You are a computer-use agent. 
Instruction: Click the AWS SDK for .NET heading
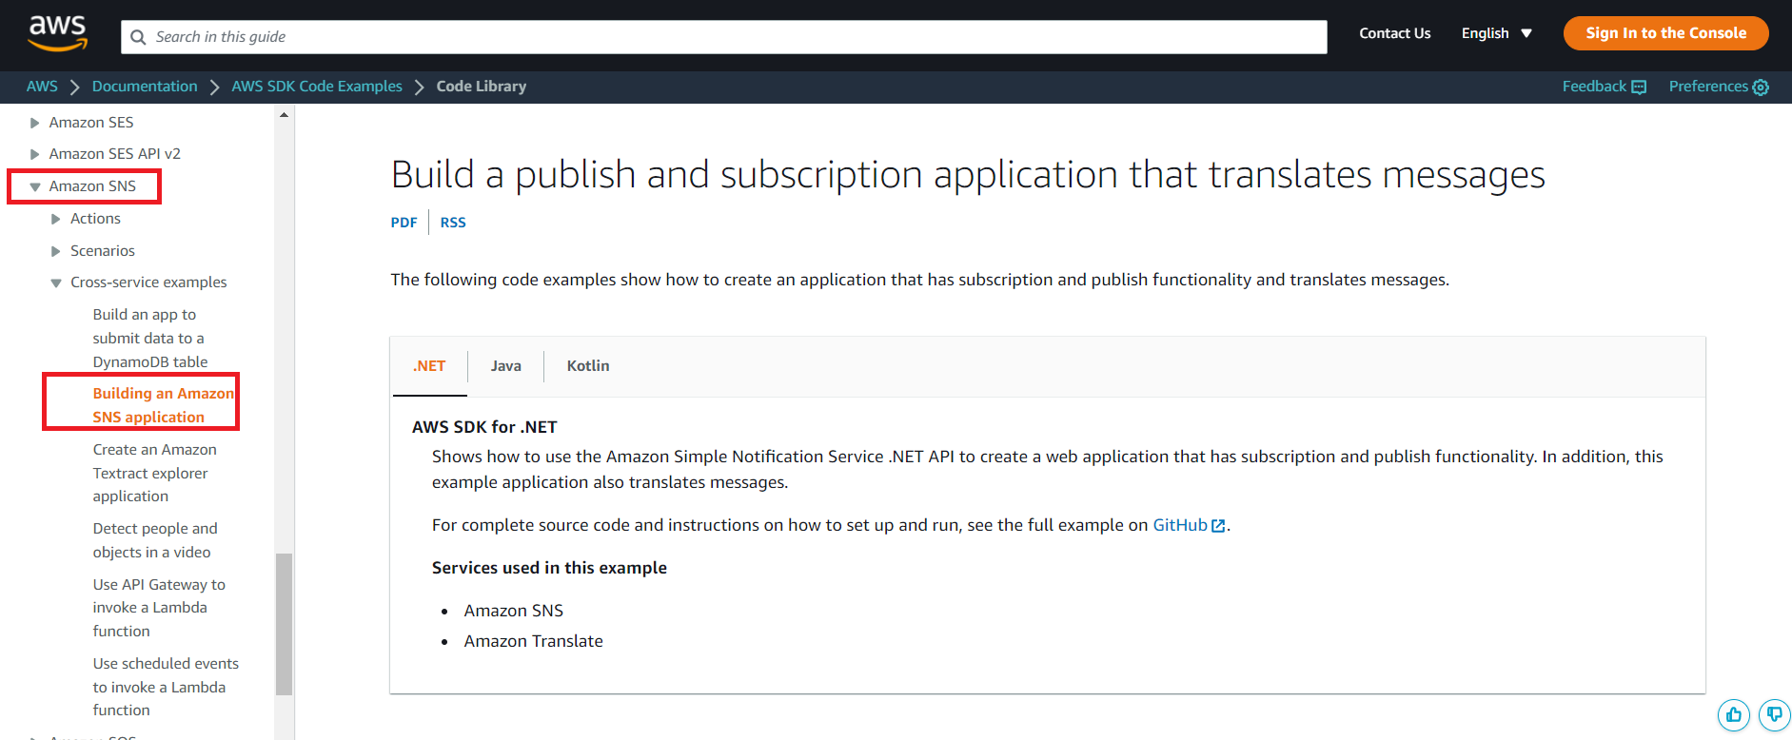tap(484, 427)
